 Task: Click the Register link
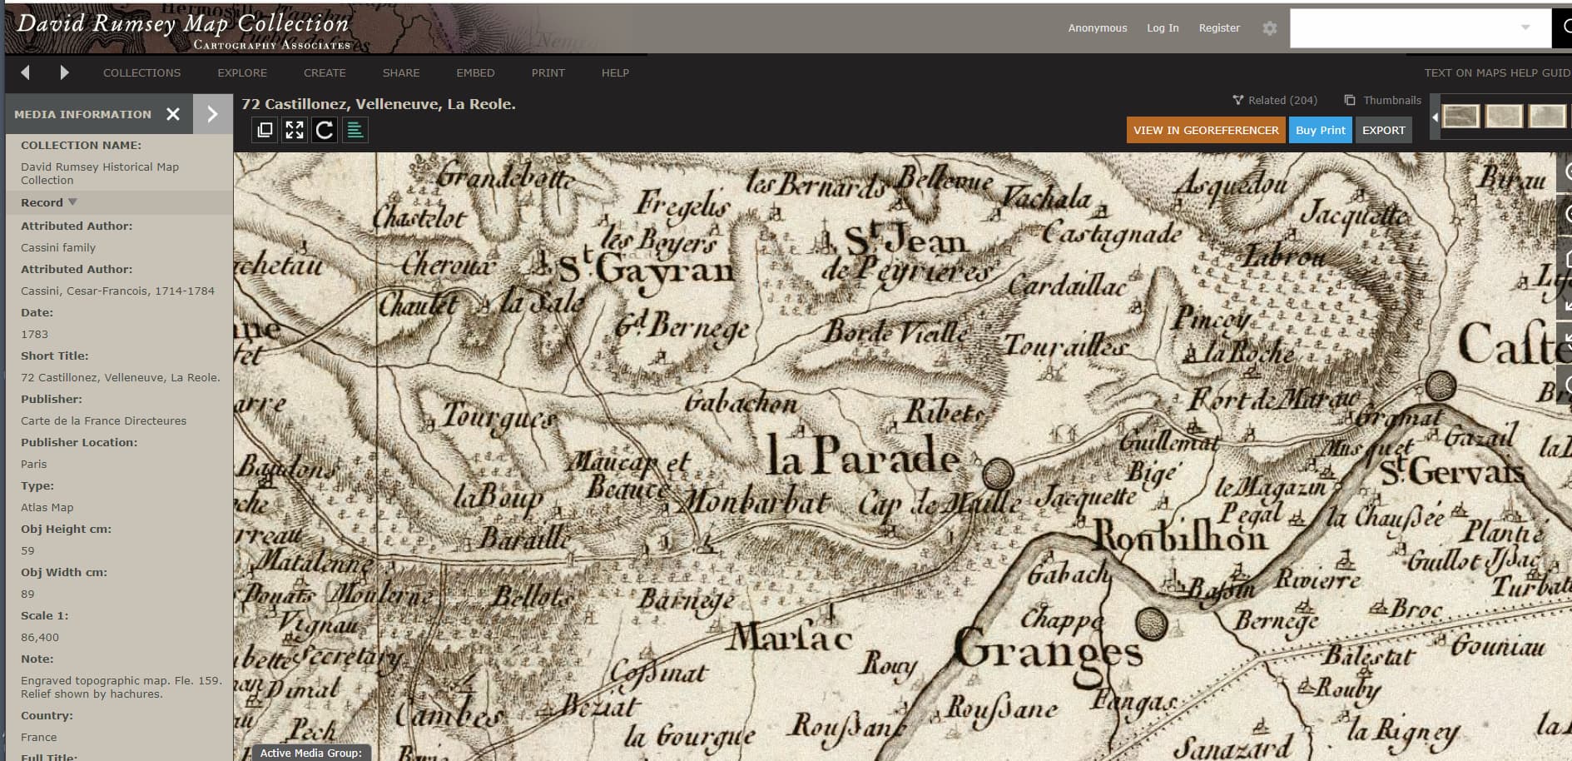[1219, 28]
